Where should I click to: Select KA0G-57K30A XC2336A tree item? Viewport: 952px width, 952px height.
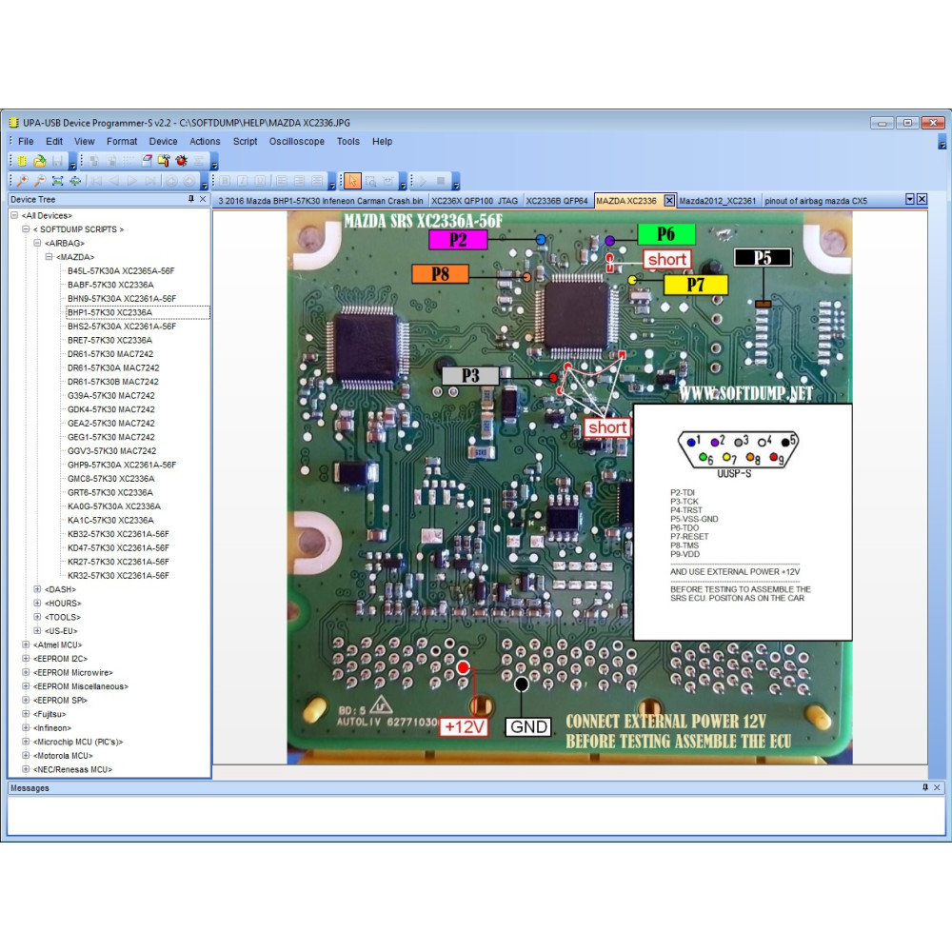[114, 506]
